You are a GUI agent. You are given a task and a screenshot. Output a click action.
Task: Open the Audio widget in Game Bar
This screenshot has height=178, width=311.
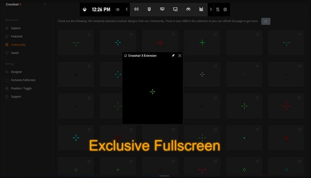136,9
